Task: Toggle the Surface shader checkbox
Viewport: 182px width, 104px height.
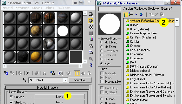Action: coord(11,97)
